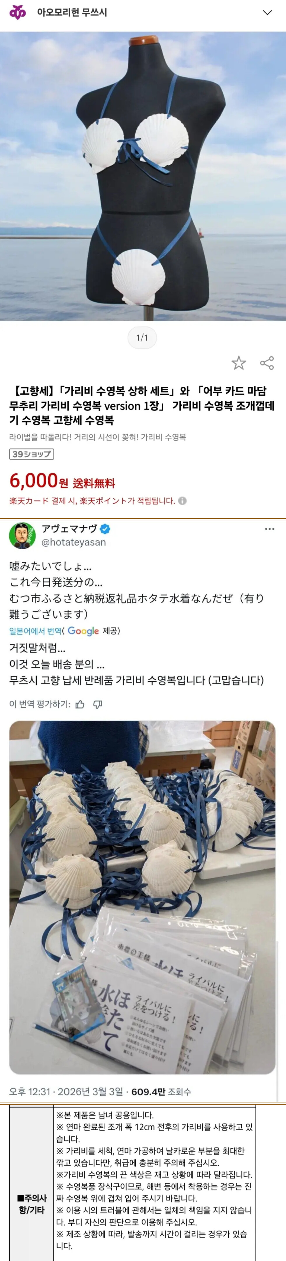Viewport: 286px width, 1261px height.
Task: Click the blue verified badge icon
Action: click(105, 529)
